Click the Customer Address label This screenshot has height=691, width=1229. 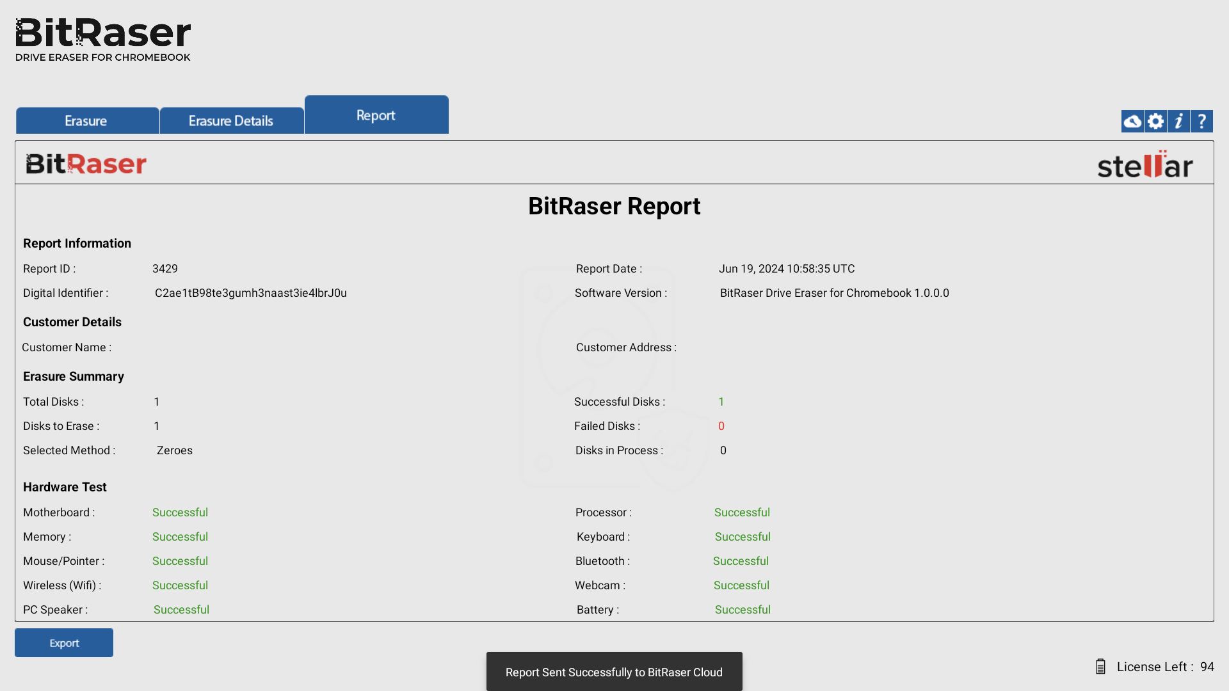coord(626,347)
